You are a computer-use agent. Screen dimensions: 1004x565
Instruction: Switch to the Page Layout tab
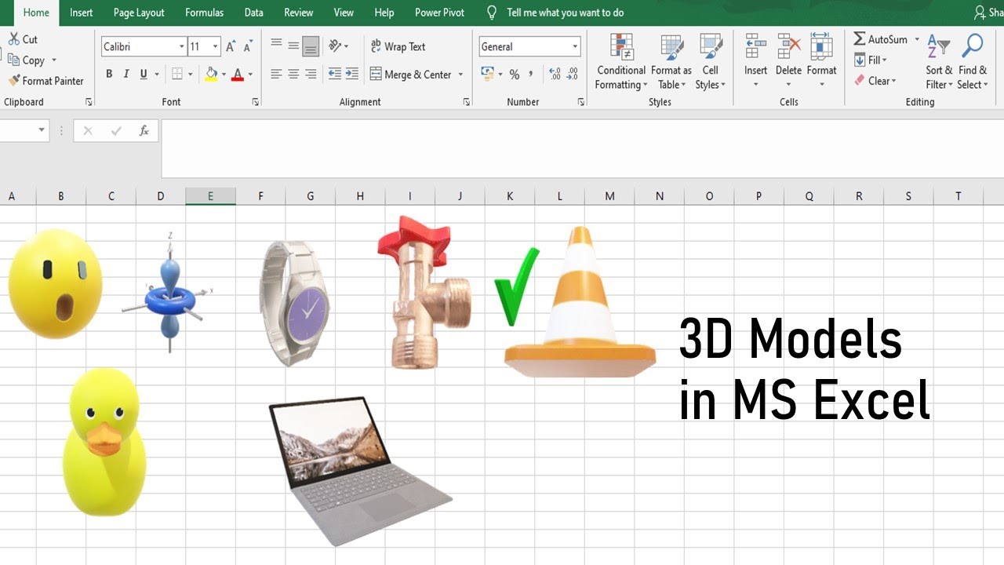(x=139, y=13)
